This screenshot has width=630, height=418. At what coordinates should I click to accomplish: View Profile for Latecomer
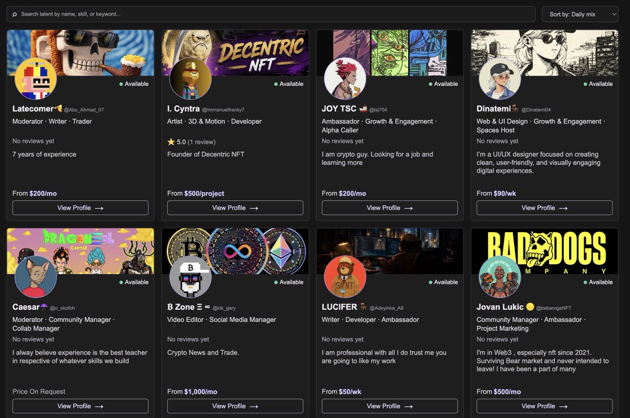80,208
